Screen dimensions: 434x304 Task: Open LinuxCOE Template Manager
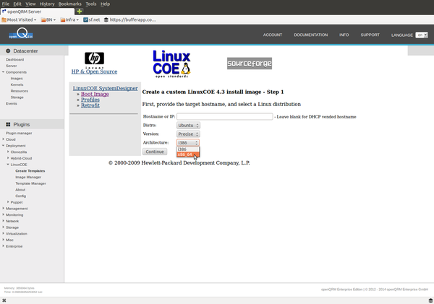pos(30,183)
